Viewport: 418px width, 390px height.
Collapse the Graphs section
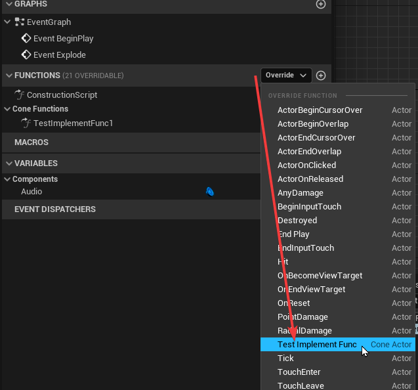pos(9,4)
